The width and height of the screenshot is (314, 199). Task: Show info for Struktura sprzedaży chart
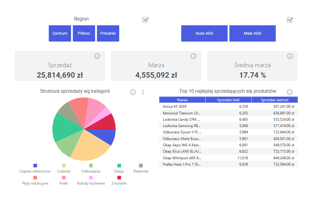tap(133, 92)
